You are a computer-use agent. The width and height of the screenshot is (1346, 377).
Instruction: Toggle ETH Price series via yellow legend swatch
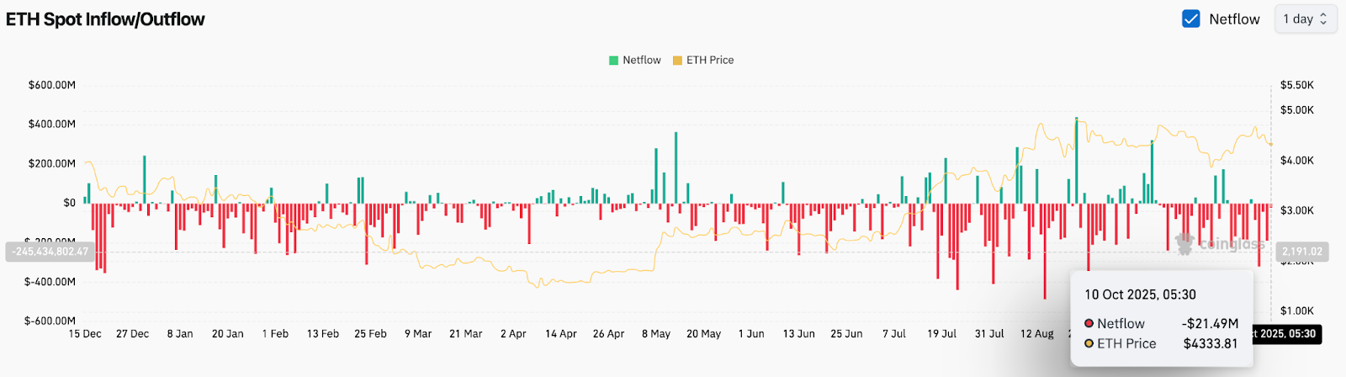[x=677, y=61]
